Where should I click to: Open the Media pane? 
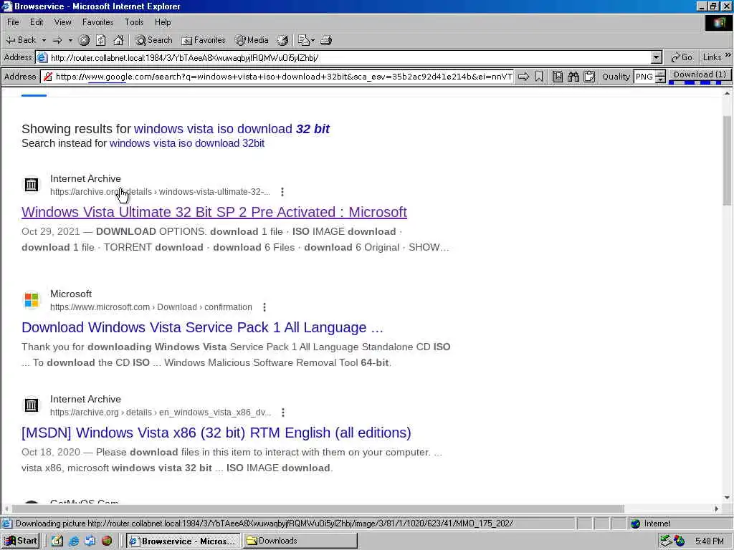click(x=252, y=40)
